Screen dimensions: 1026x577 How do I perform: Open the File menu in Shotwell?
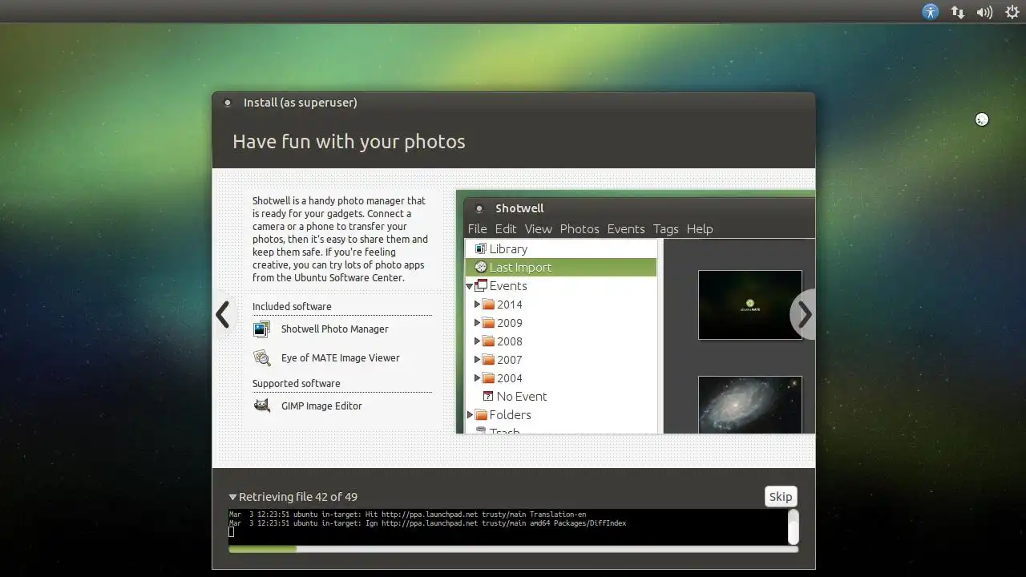pyautogui.click(x=477, y=229)
